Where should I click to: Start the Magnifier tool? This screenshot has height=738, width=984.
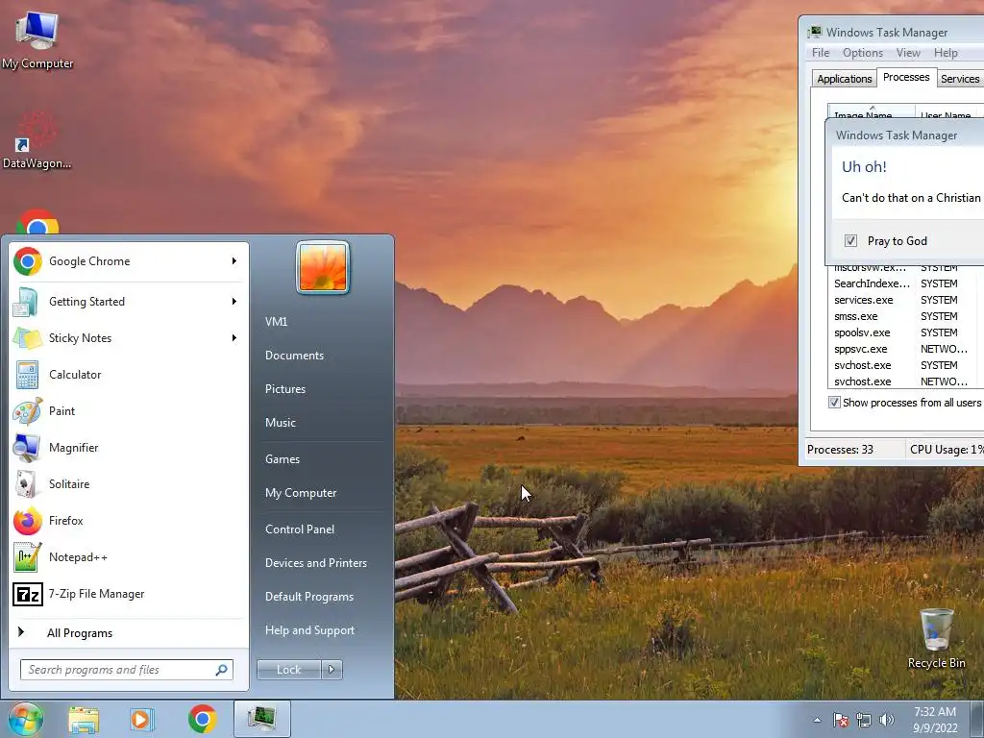click(x=129, y=448)
